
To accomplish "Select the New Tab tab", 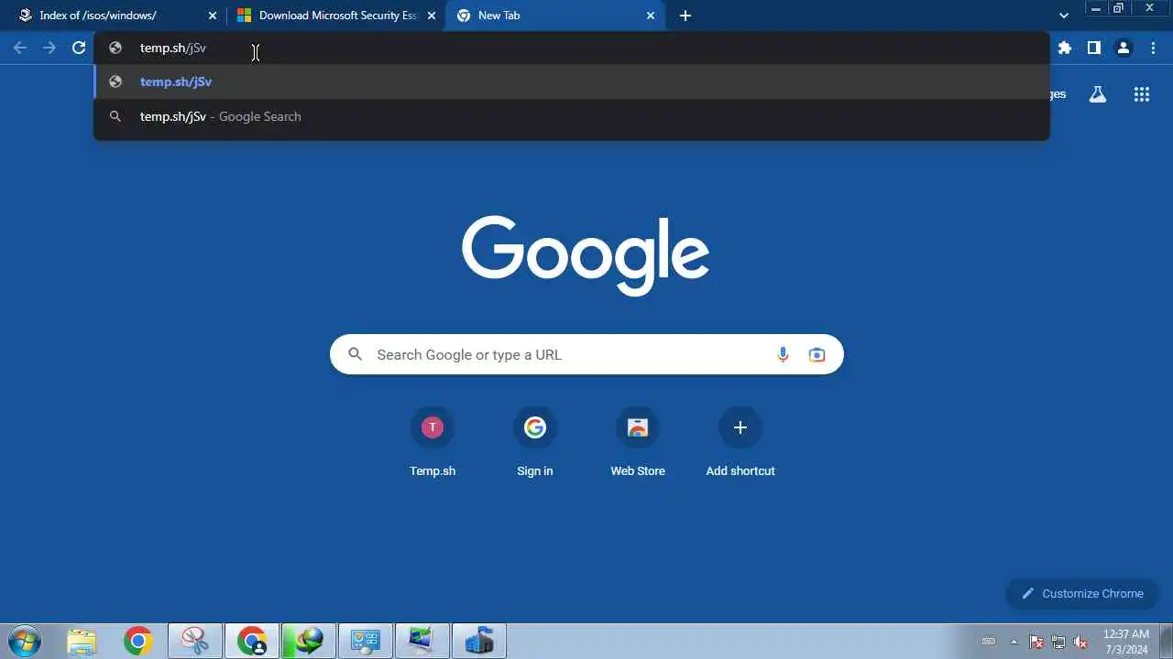I will point(554,16).
